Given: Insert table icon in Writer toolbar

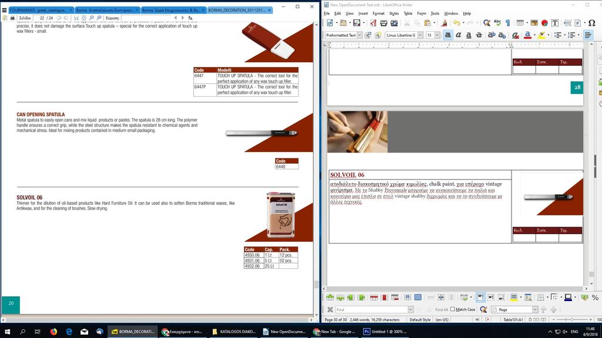Looking at the screenshot, I should point(520,23).
